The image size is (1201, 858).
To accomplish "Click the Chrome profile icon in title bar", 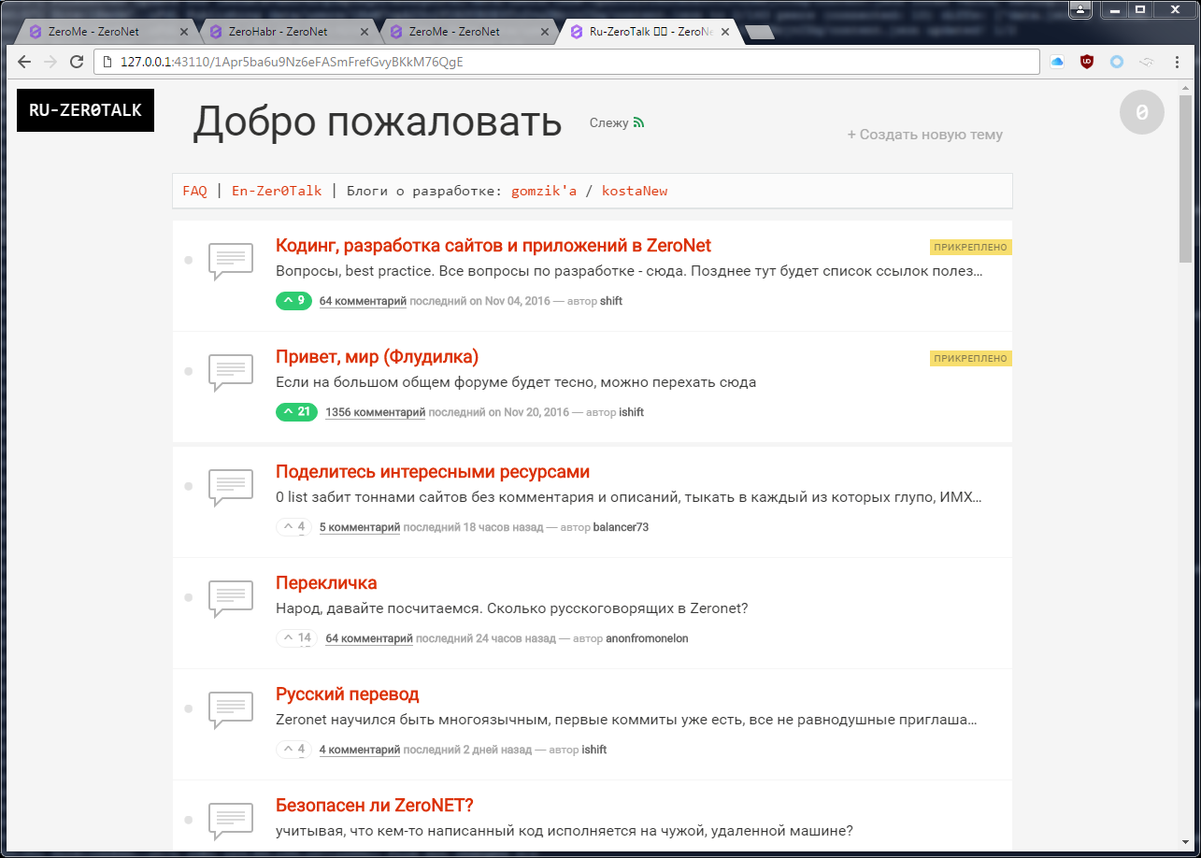I will pos(1081,9).
